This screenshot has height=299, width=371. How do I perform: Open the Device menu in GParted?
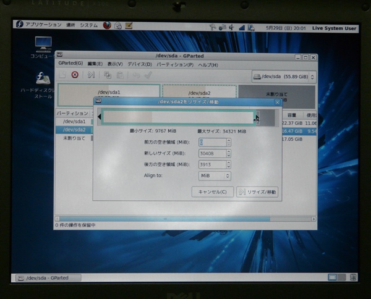coord(139,64)
